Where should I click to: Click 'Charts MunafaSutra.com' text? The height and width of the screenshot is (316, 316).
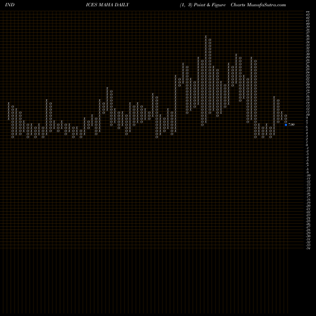pyautogui.click(x=258, y=5)
